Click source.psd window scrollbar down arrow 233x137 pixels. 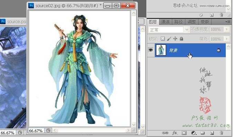coord(143,127)
